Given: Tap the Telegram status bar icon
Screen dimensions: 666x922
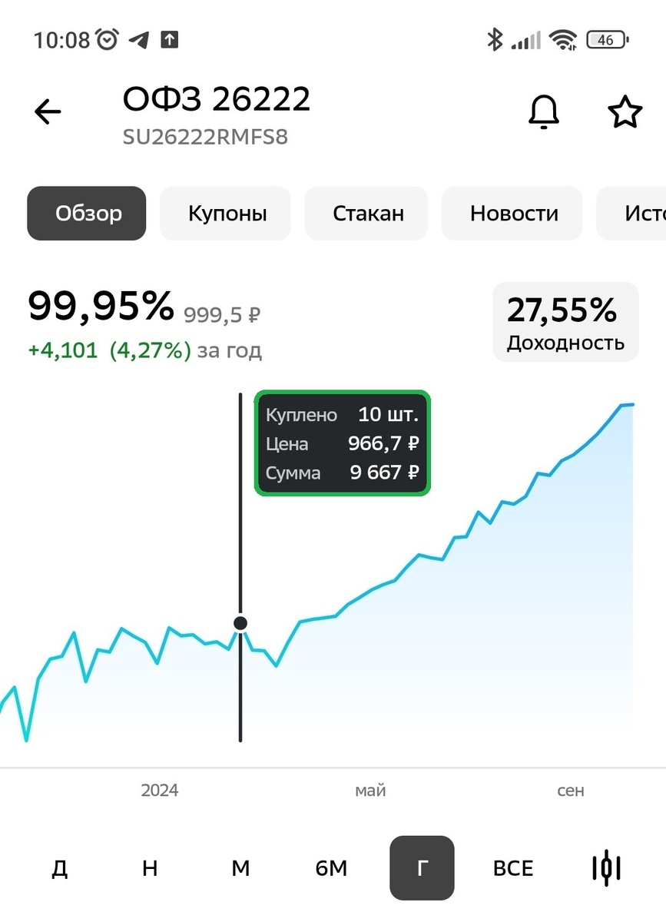Looking at the screenshot, I should pyautogui.click(x=139, y=40).
